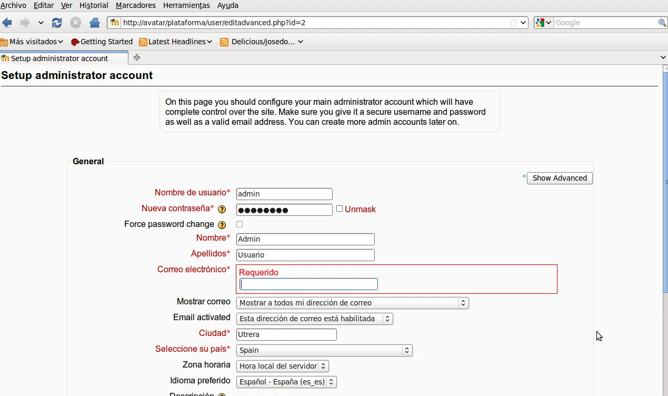Image resolution: width=668 pixels, height=396 pixels.
Task: Click the Reload page icon
Action: 57,23
